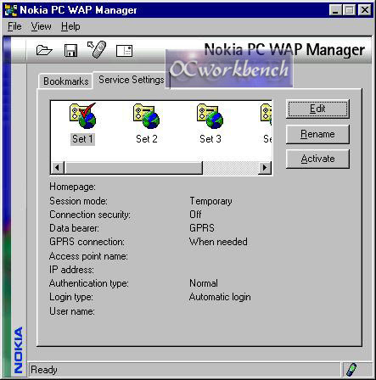Click the send-to-phone toolbar icon
Image resolution: width=376 pixels, height=380 pixels.
97,49
